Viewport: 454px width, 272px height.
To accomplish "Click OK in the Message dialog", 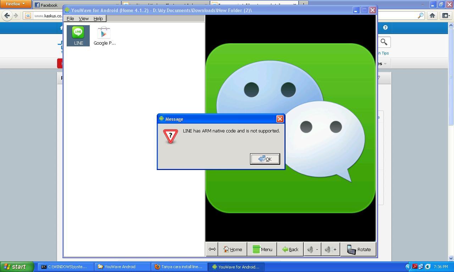I will click(265, 159).
